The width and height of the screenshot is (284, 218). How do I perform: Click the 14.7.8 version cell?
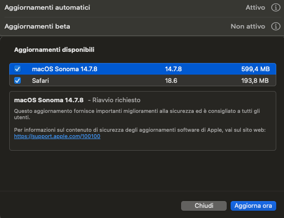click(x=173, y=69)
